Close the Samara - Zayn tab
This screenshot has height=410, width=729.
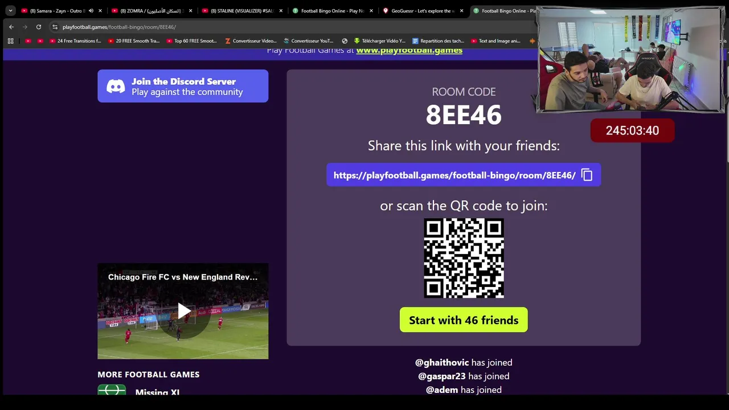click(100, 11)
